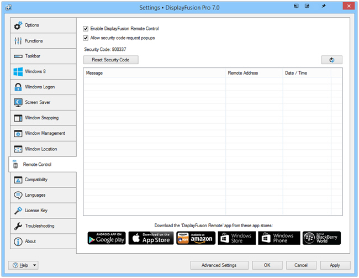The height and width of the screenshot is (278, 359).
Task: Click the Window Snapping icon
Action: coord(18,118)
